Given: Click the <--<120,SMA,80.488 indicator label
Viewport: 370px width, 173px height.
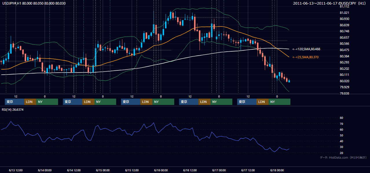Looking at the screenshot, I should pos(306,49).
